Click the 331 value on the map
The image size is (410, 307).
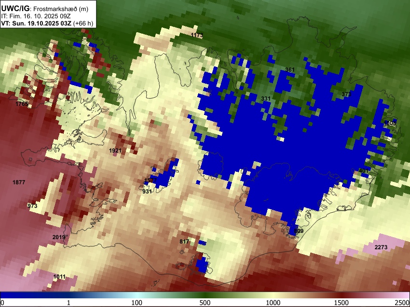pos(266,99)
